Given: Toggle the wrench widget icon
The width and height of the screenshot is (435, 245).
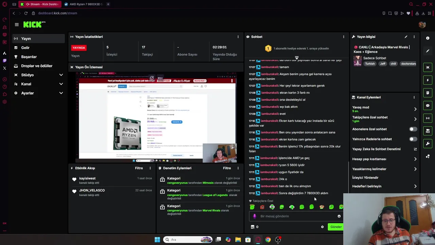Looking at the screenshot, I should [428, 144].
